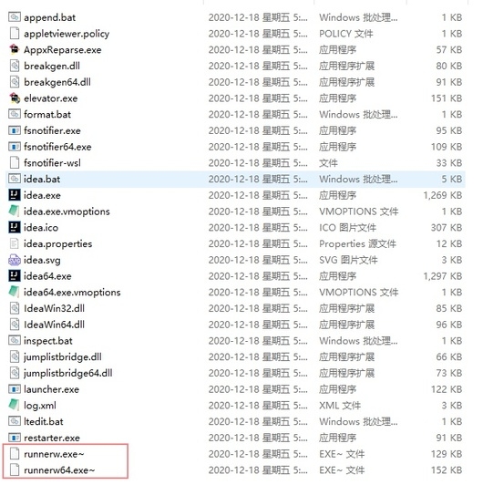Click the fsnotifier.exe icon
Viewport: 493px width, 485px height.
[x=15, y=130]
